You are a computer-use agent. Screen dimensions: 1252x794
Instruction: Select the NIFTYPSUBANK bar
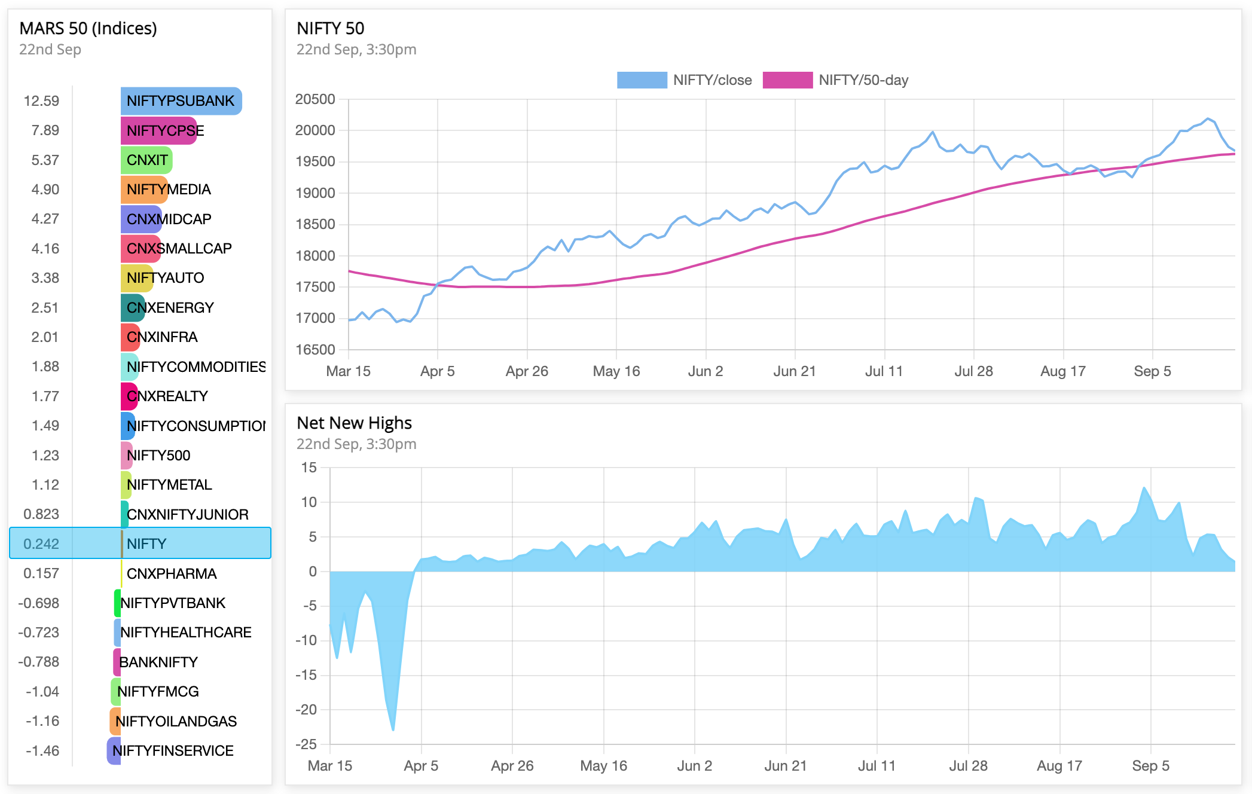click(x=181, y=101)
